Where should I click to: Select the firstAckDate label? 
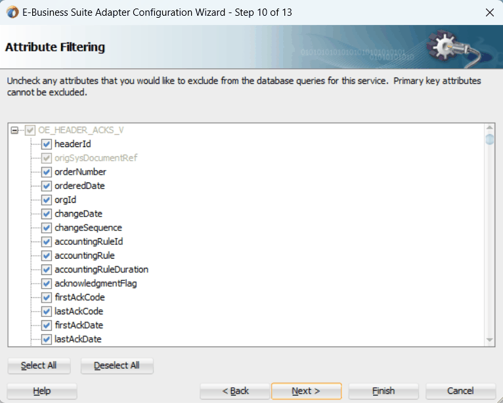79,326
